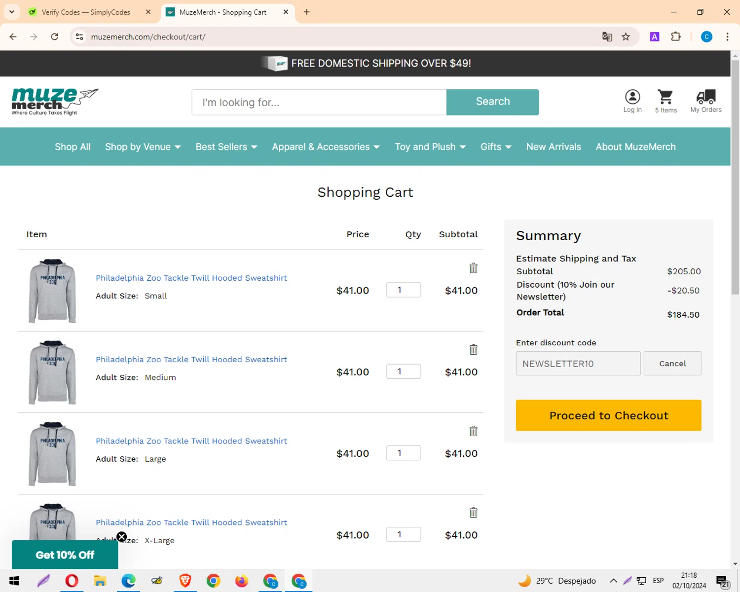Open the Windows Start menu
Image resolution: width=740 pixels, height=592 pixels.
[14, 581]
